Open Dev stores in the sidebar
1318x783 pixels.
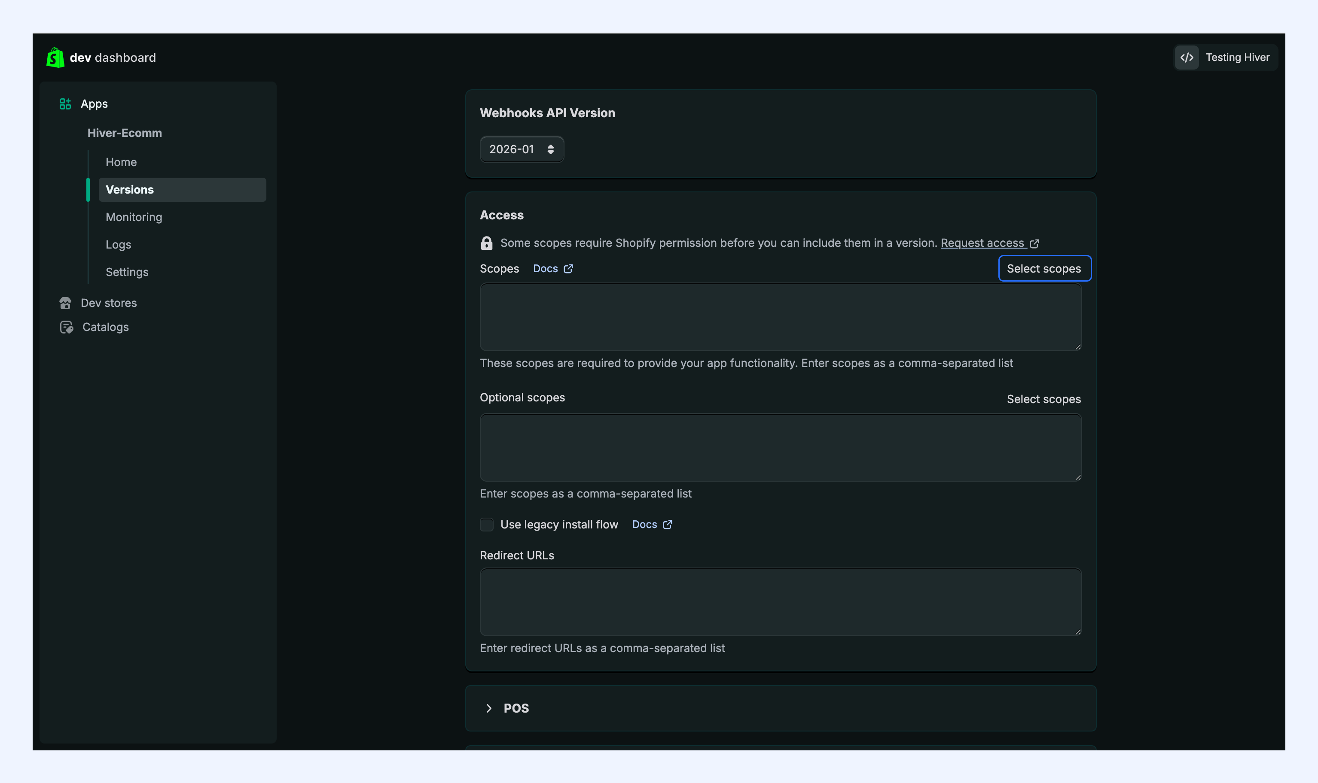pos(109,303)
